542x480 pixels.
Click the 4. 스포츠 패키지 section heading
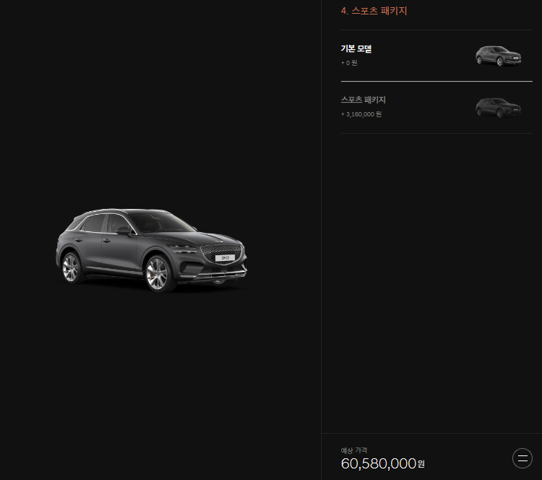374,11
